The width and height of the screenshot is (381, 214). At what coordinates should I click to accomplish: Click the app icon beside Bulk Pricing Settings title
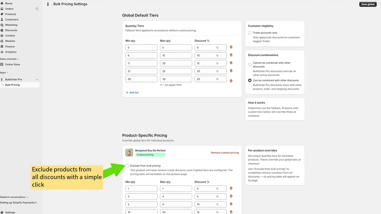pos(48,4)
